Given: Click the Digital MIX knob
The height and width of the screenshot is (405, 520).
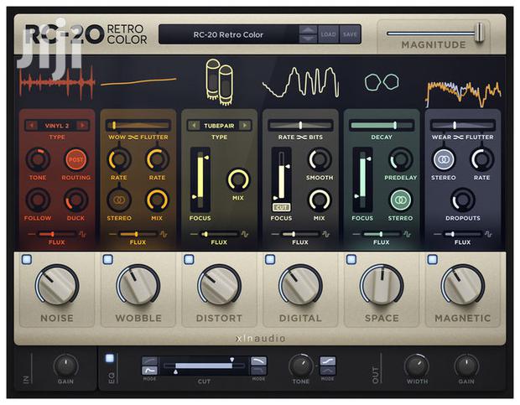Looking at the screenshot, I should pos(320,200).
